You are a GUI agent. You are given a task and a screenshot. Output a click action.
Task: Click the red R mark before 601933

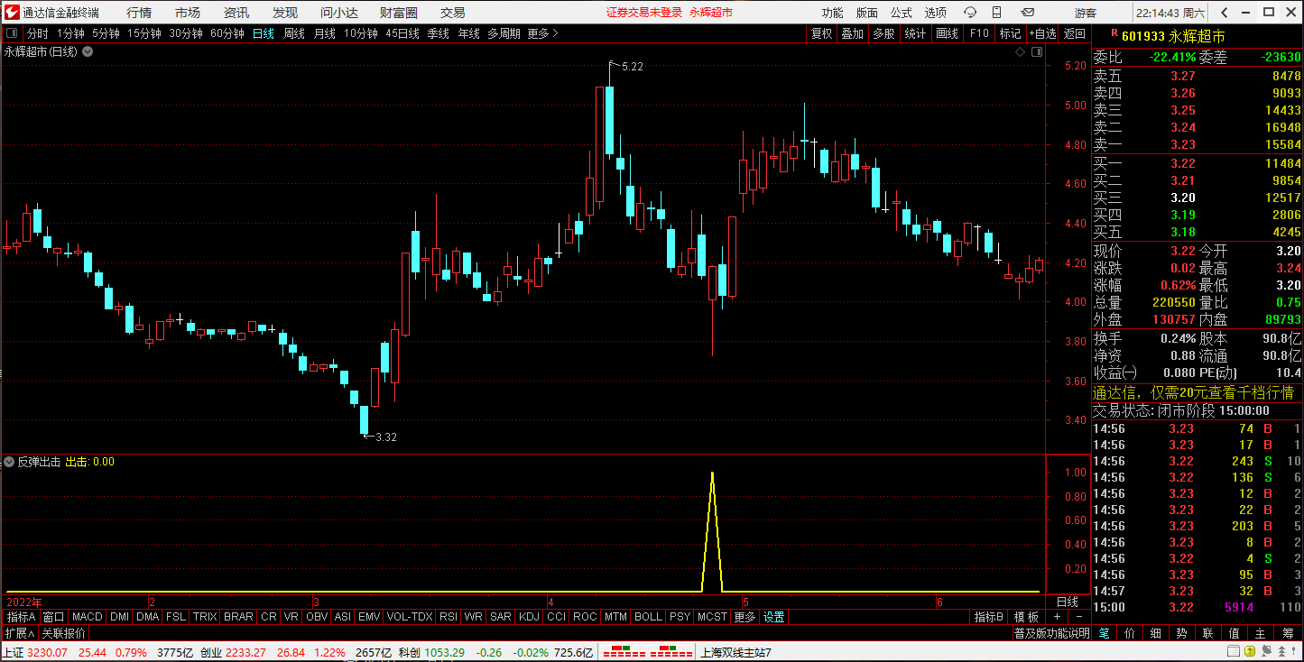(1114, 33)
